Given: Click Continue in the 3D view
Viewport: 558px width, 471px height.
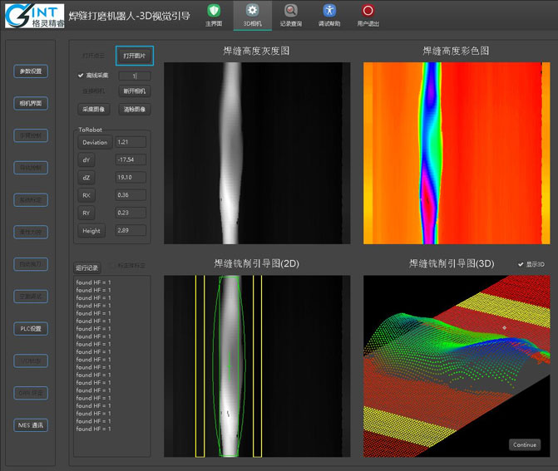Looking at the screenshot, I should tap(525, 444).
